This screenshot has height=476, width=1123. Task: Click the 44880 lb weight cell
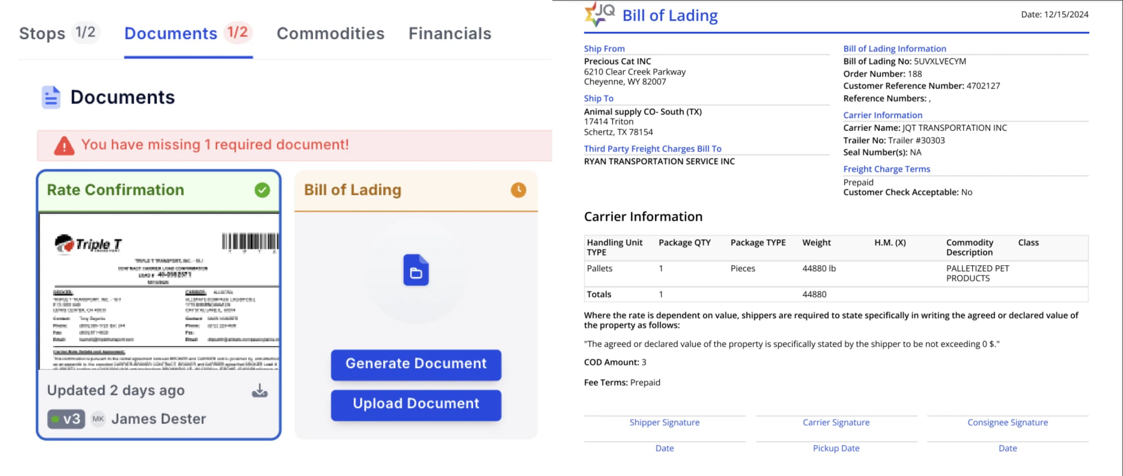[819, 269]
